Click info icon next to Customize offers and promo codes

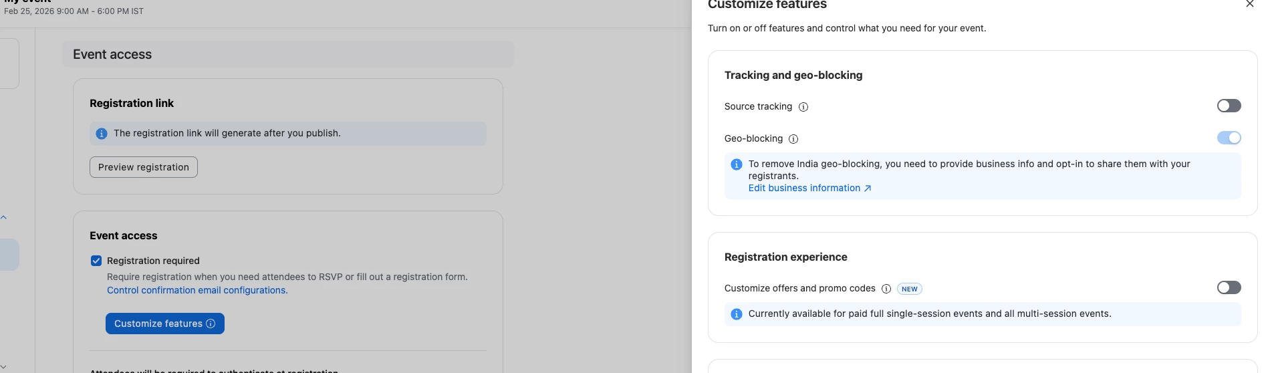[x=886, y=289]
